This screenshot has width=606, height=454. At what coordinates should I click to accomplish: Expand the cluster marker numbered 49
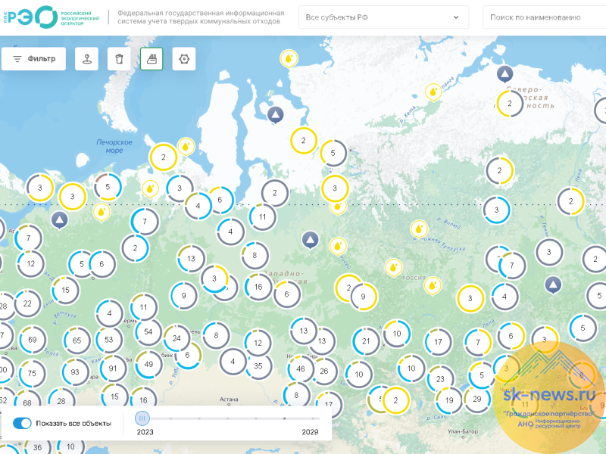click(x=148, y=365)
